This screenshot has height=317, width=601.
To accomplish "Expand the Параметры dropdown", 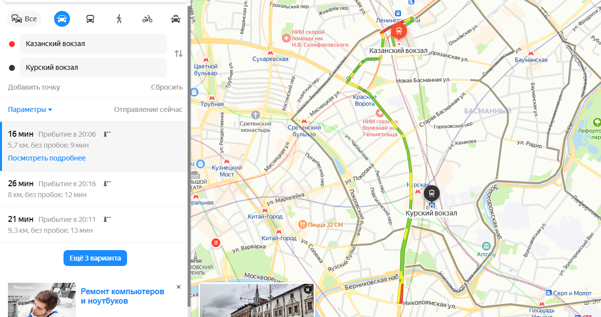I will point(30,109).
